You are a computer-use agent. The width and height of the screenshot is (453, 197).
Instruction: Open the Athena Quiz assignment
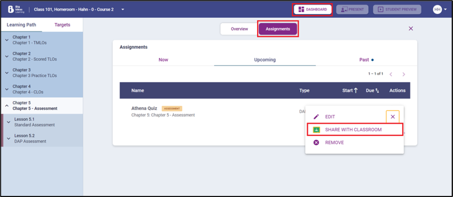[144, 108]
